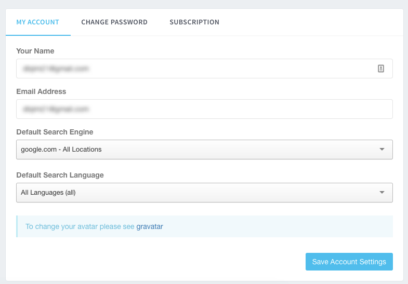Open the Default Search Language dropdown
Image resolution: width=408 pixels, height=284 pixels.
click(x=204, y=193)
